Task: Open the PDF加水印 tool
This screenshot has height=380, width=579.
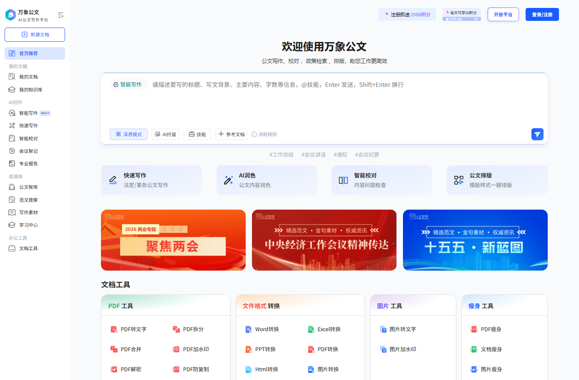Action: coord(191,350)
